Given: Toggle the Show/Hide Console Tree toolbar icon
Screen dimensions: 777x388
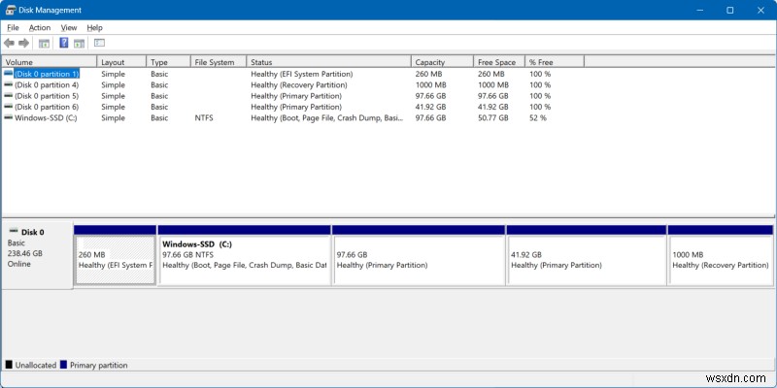Looking at the screenshot, I should (x=44, y=43).
